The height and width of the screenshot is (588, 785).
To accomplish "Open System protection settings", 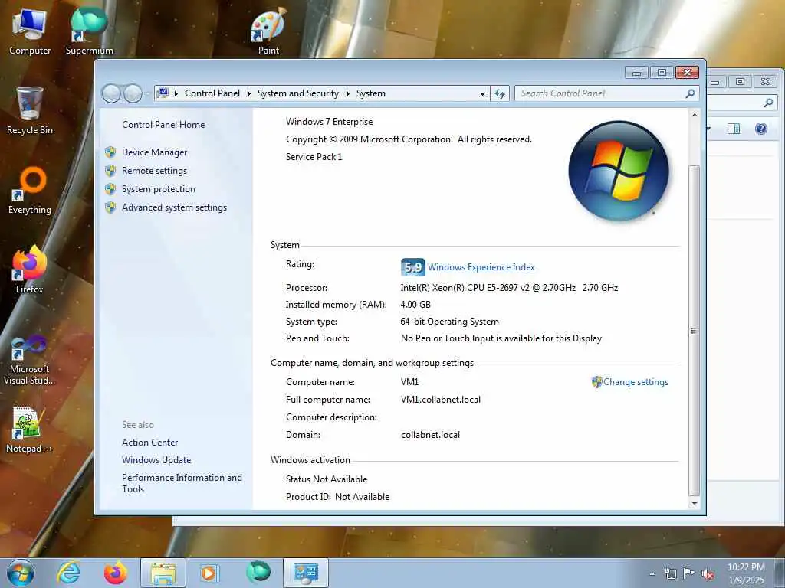I will pos(158,189).
